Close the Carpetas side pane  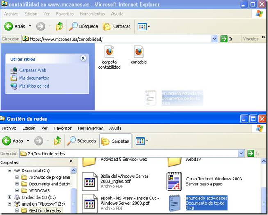tap(70, 161)
